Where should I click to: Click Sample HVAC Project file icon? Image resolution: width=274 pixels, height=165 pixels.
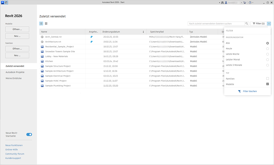click(42, 81)
